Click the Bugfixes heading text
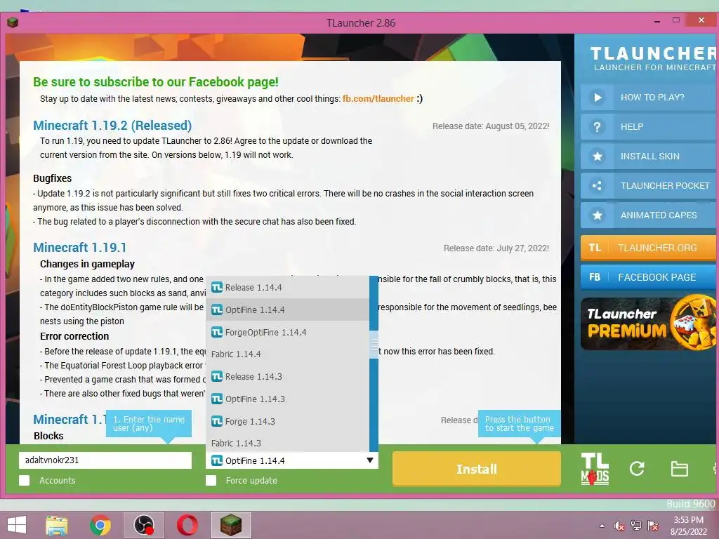 pyautogui.click(x=52, y=178)
